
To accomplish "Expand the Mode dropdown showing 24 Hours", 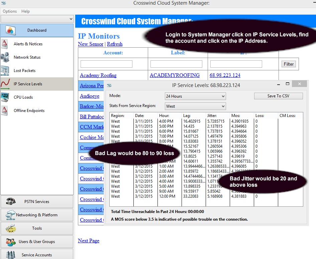I will [195, 96].
